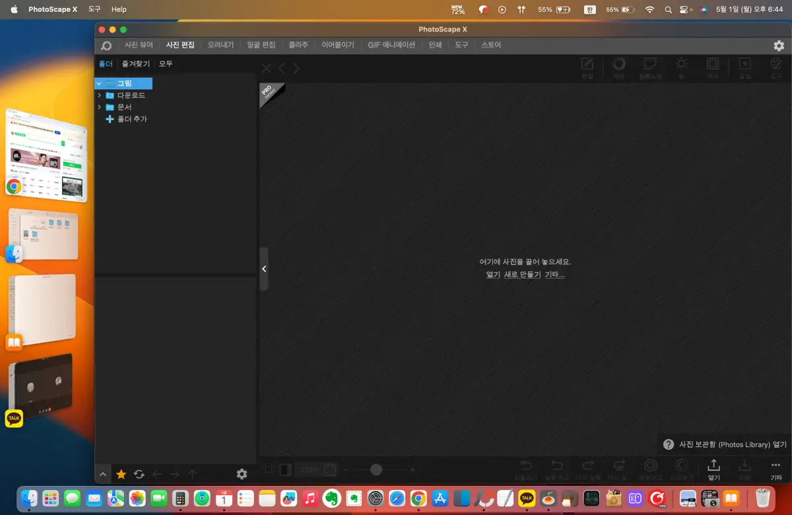Collapse the left panel with arrow handle
792x515 pixels.
coord(264,269)
